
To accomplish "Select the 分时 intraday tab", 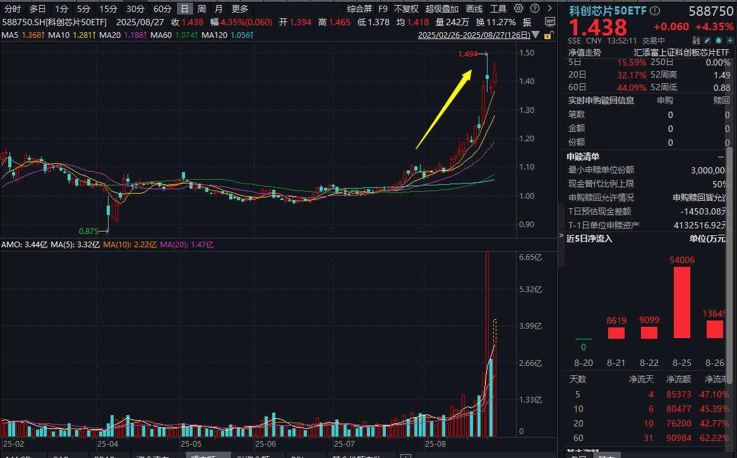I will 11,8.
